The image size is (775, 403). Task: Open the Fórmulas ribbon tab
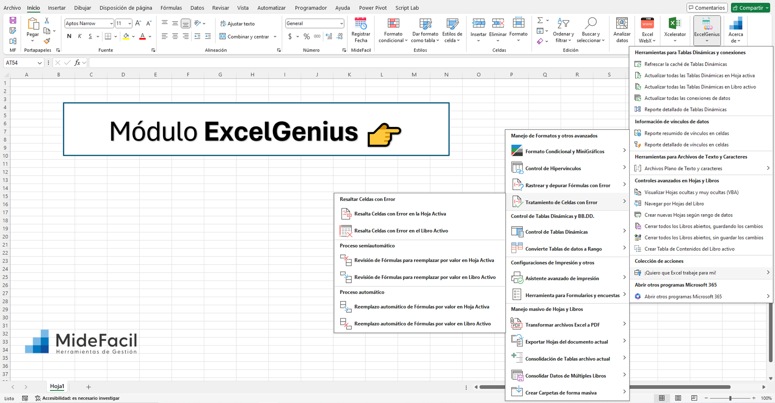point(171,8)
